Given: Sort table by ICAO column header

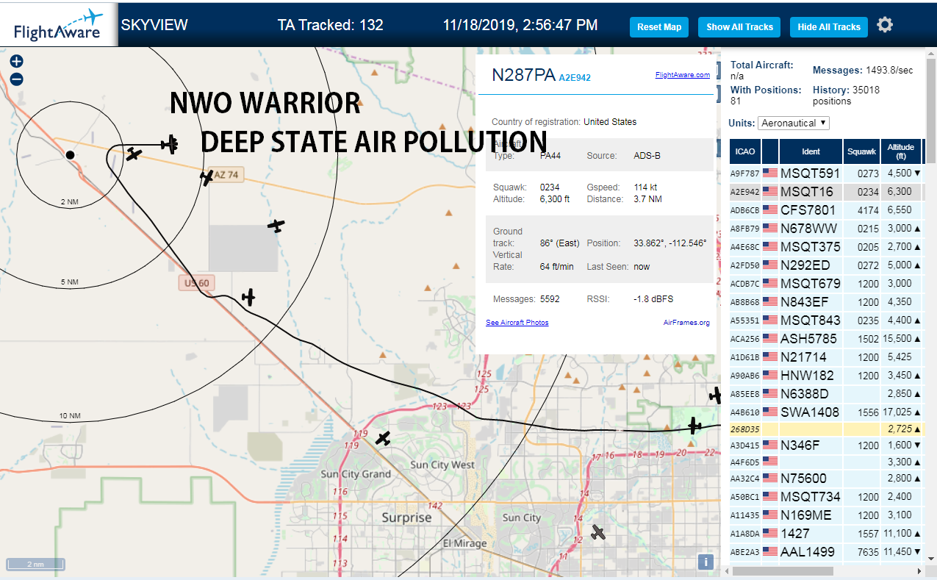Looking at the screenshot, I should pos(744,151).
